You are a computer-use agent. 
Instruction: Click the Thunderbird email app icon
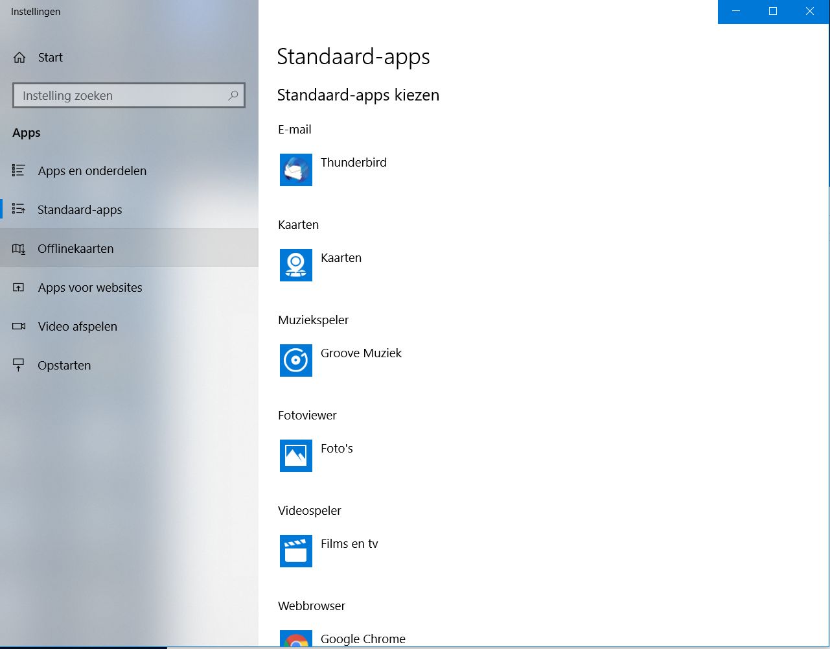coord(296,170)
